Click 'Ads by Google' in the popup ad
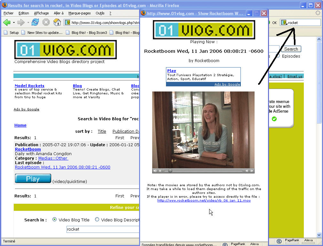The width and height of the screenshot is (323, 246). pos(227,84)
